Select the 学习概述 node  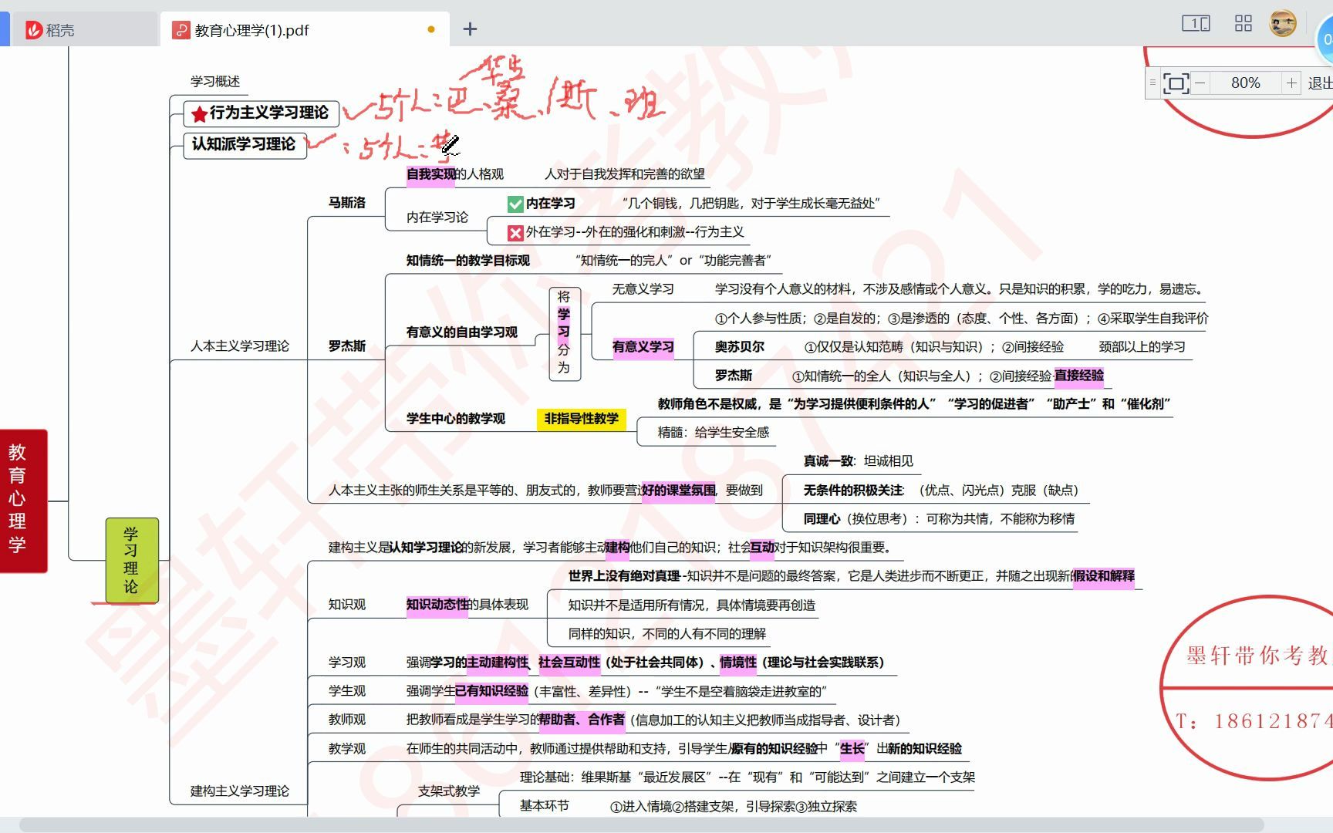tap(215, 81)
